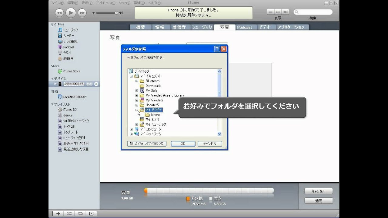Expand the Bluetooth folder node

coord(137,81)
